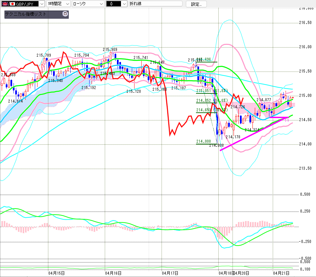The height and width of the screenshot is (277, 316).
Task: Click the 214.324 low price label
Action: [x=252, y=130]
